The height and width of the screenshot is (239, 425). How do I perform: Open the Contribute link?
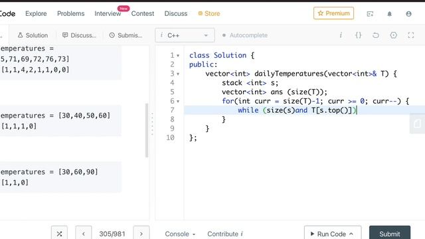pos(225,234)
